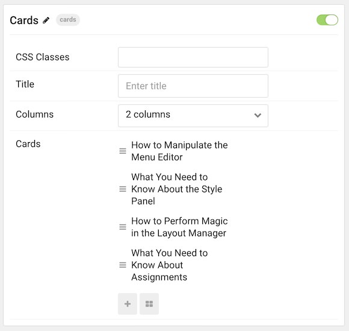The image size is (349, 331).
Task: Select How to Manipulate the Menu Editor
Action: pos(179,151)
